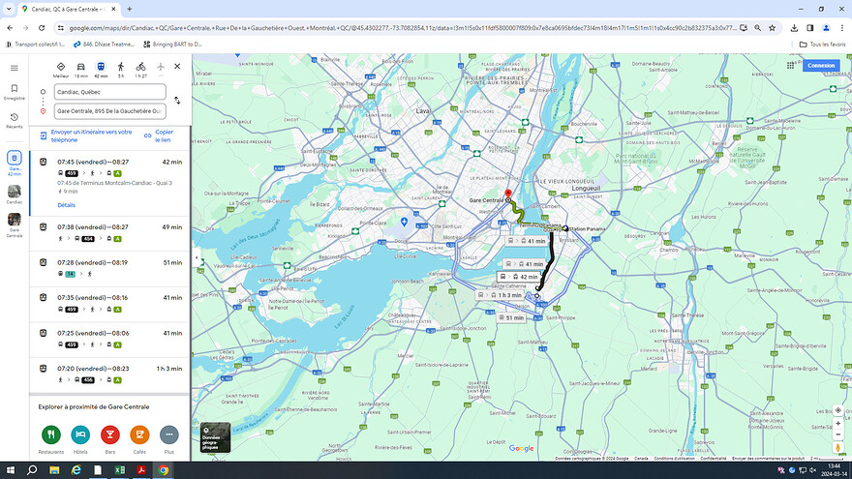Click Envoyer un itinéraire vers votre téléphone

[86, 135]
